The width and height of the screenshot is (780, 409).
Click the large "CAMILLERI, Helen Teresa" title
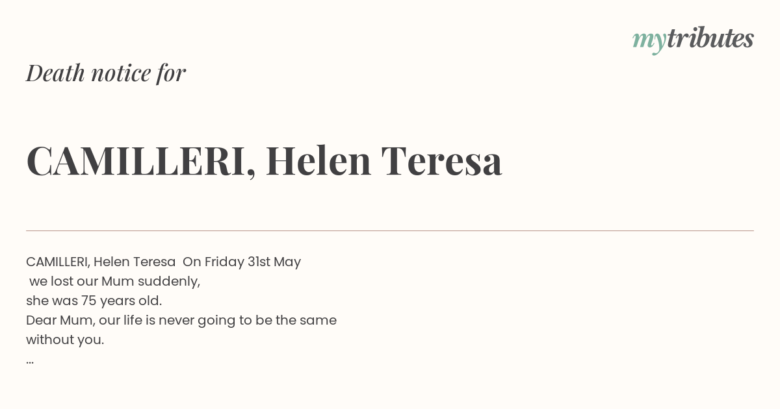(264, 162)
